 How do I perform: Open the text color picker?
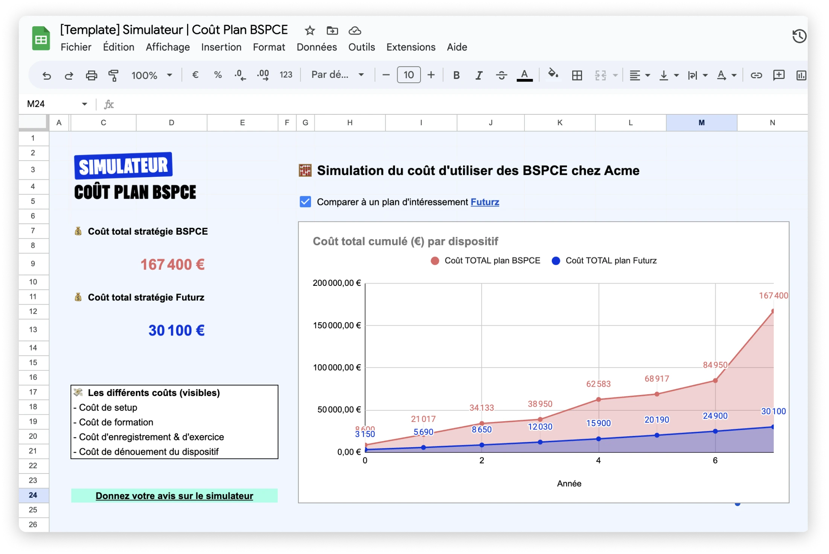pyautogui.click(x=524, y=75)
